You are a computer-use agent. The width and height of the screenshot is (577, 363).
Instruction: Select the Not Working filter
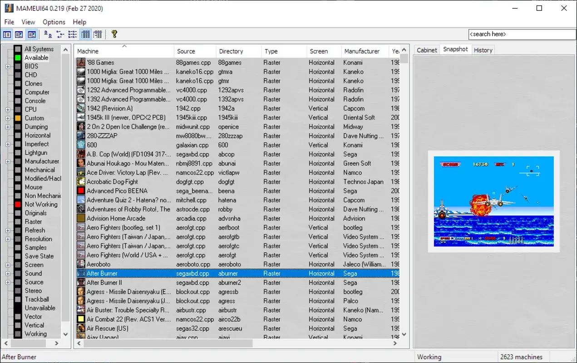[x=40, y=204]
